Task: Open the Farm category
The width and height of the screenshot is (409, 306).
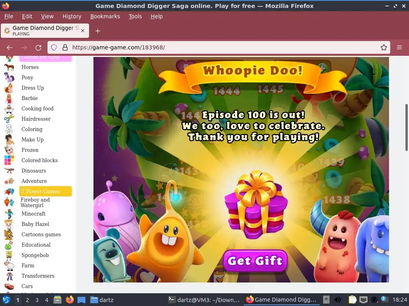Action: click(x=28, y=265)
